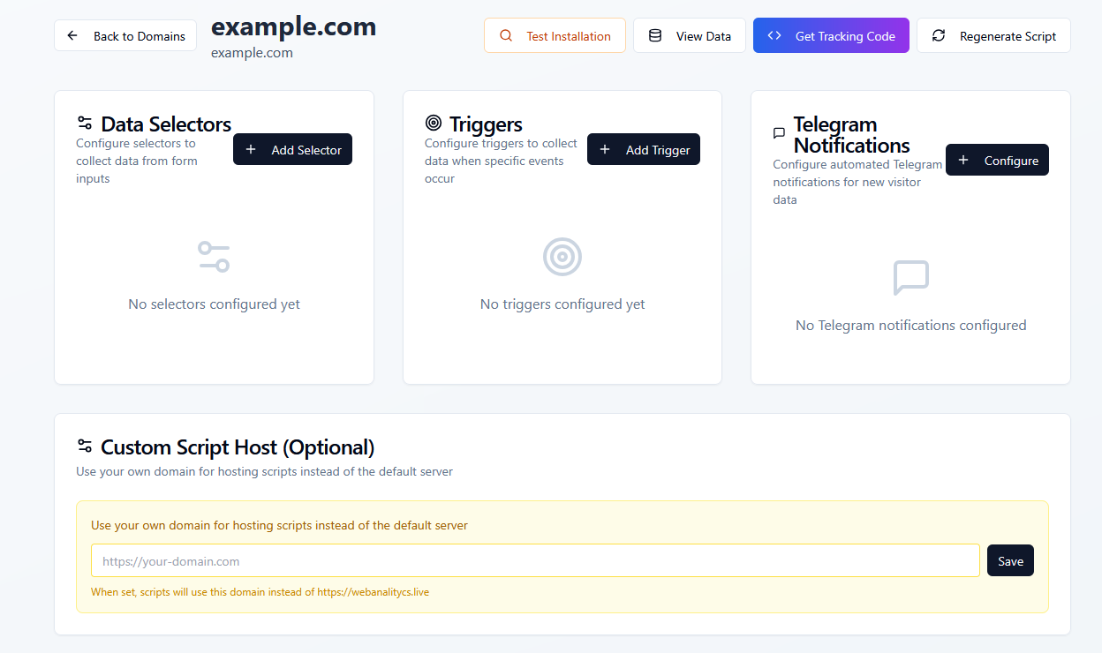1102x653 pixels.
Task: Click the large empty triggers target icon
Action: (562, 257)
